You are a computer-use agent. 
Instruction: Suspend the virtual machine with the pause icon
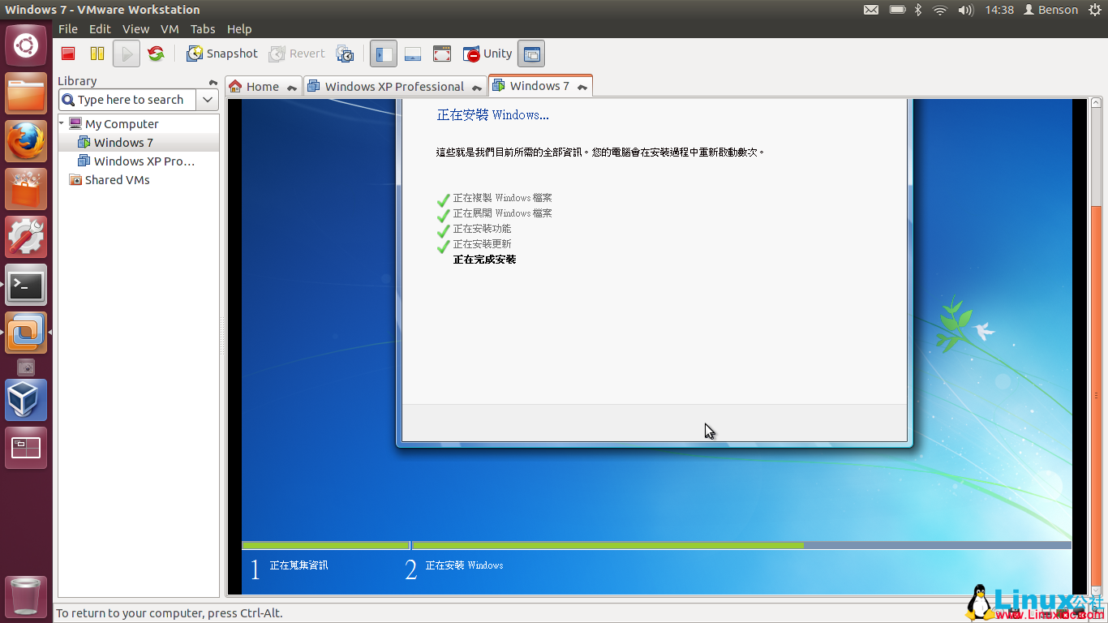[x=97, y=54]
